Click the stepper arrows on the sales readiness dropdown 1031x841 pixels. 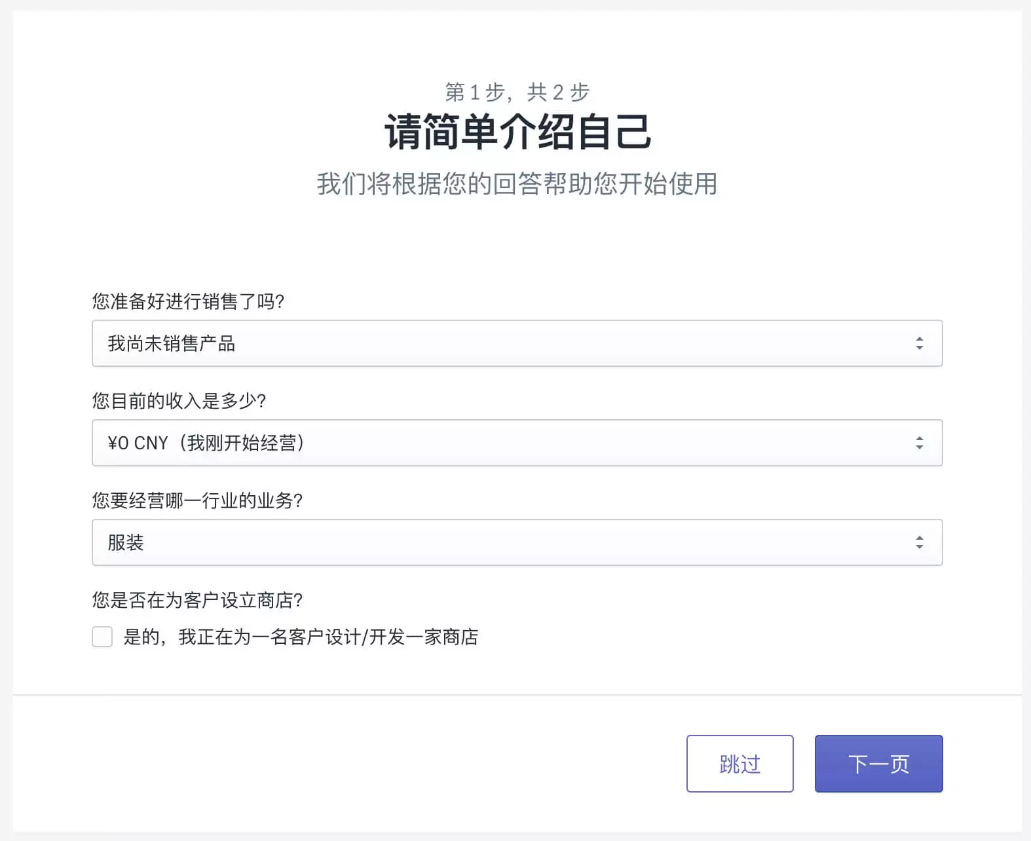[920, 343]
